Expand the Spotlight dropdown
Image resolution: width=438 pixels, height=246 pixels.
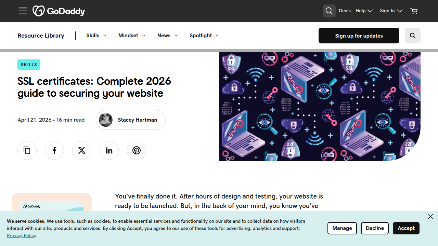coord(204,36)
